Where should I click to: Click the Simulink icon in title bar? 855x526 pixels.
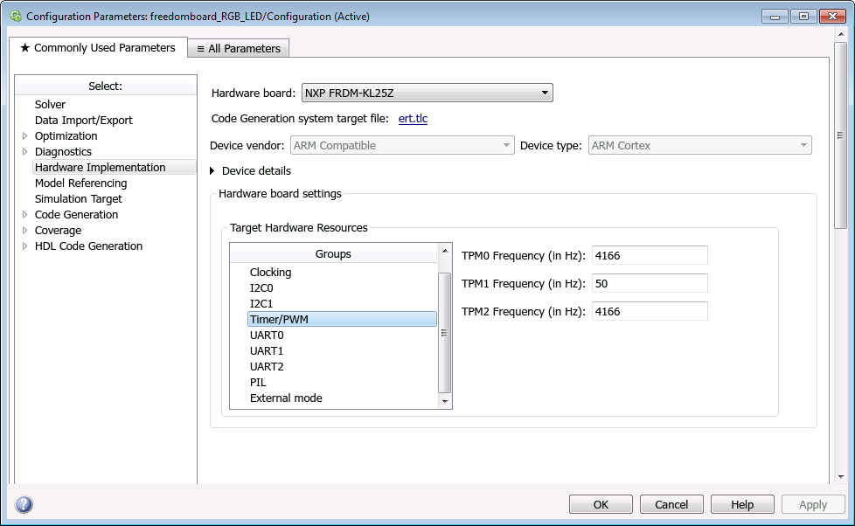tap(15, 16)
